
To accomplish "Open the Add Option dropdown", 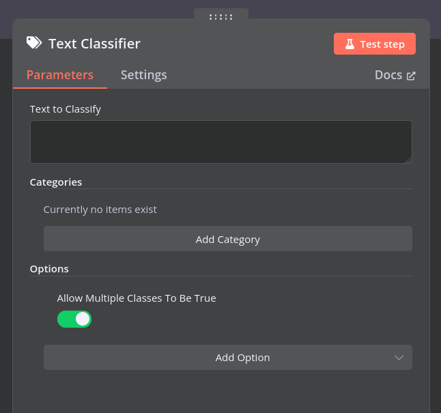I will coord(228,357).
